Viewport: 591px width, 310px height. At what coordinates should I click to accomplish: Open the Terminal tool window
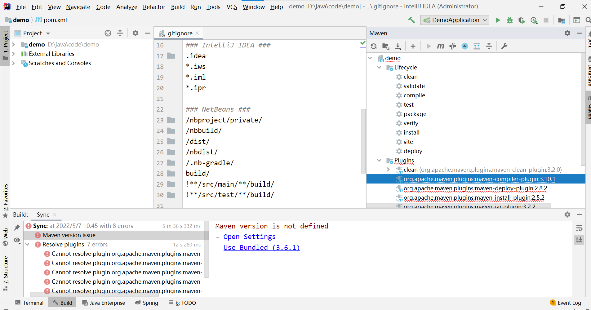click(29, 303)
